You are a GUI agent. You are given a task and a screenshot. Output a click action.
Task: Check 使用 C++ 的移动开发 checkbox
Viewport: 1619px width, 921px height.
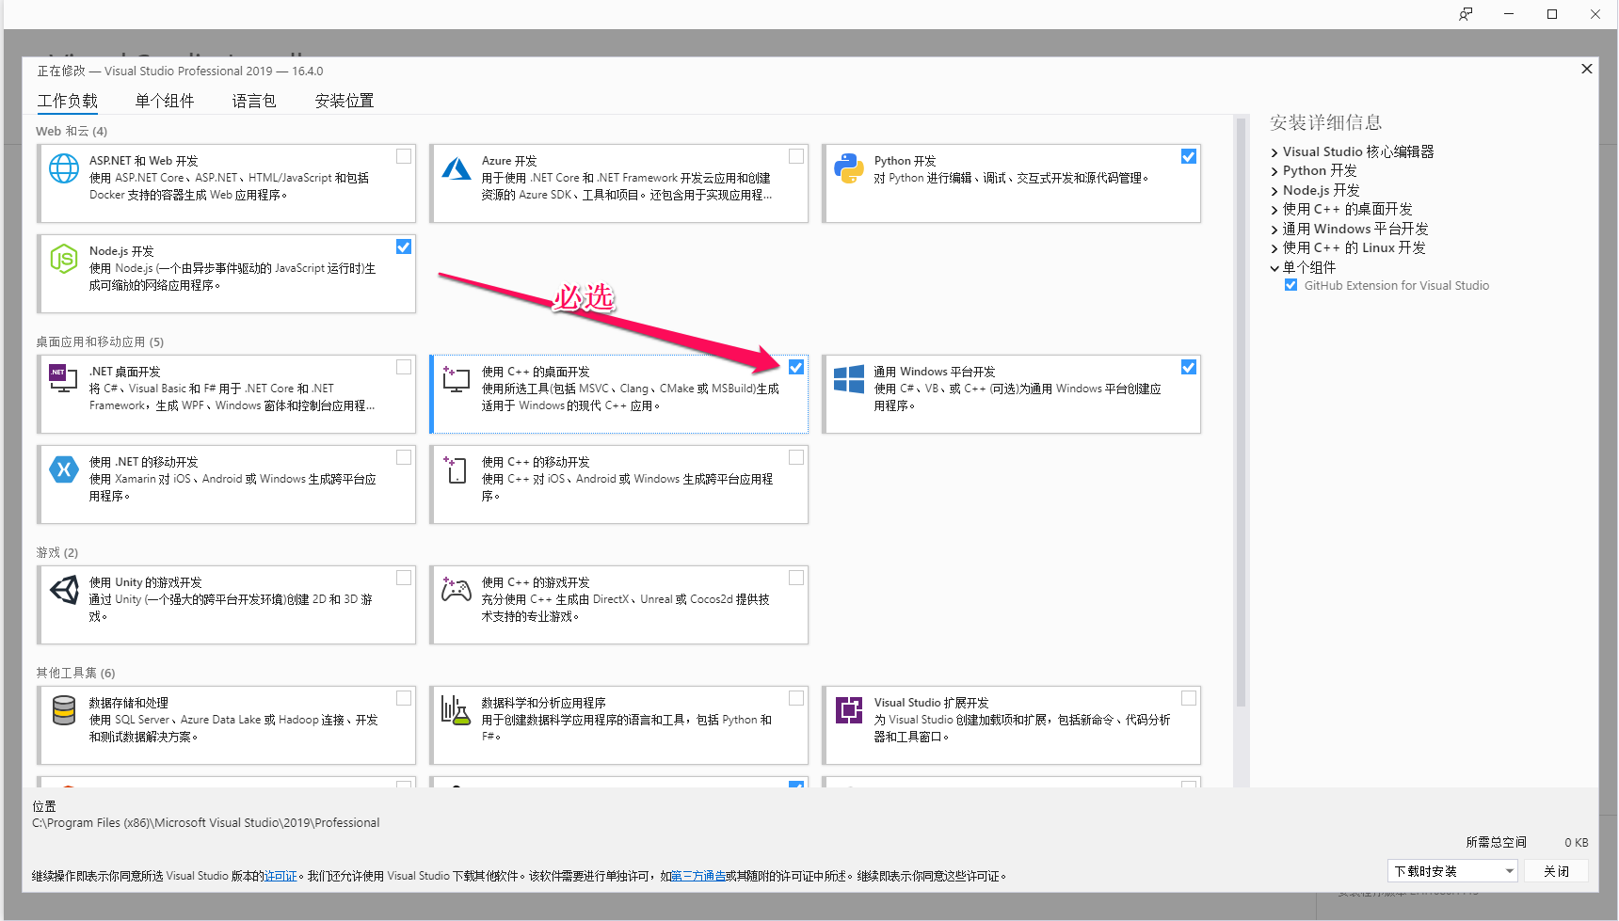coord(796,457)
